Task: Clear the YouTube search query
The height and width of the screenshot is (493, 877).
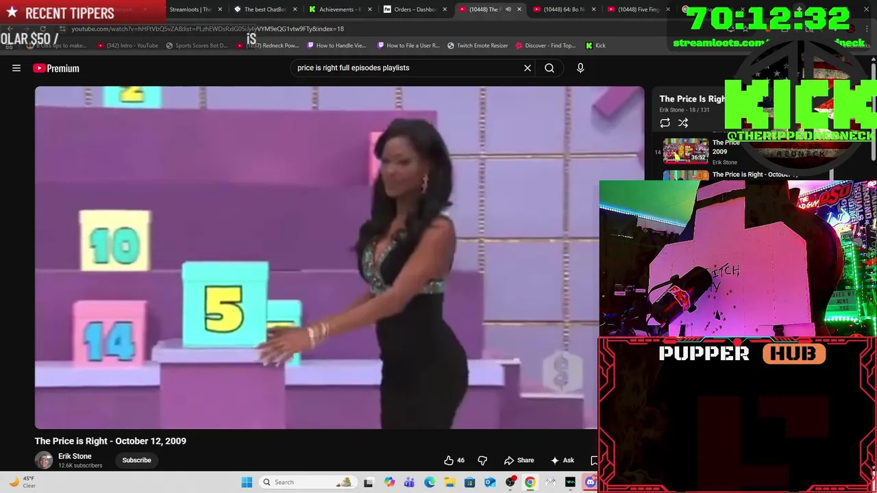Action: click(528, 68)
